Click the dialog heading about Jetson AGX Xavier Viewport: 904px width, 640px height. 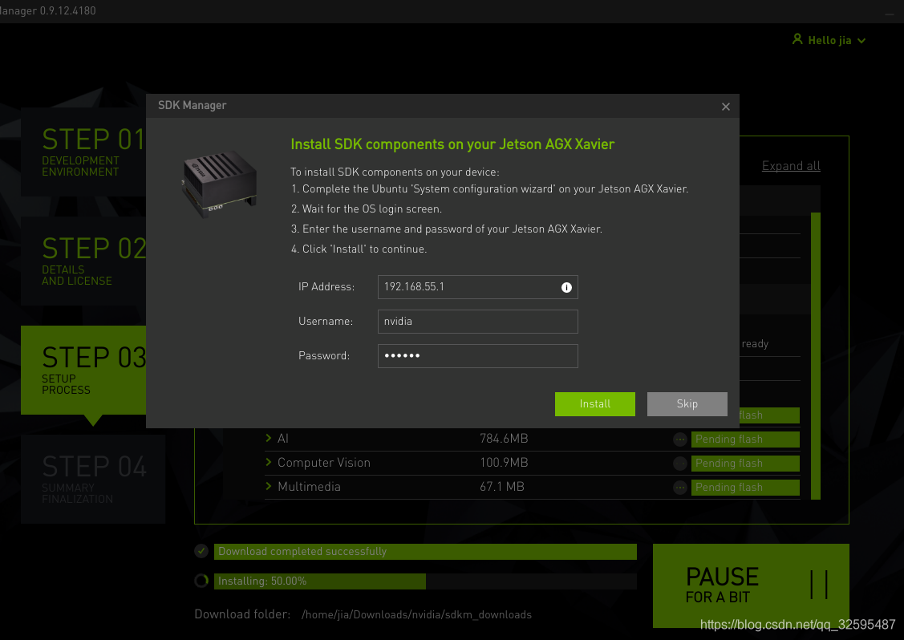click(452, 144)
